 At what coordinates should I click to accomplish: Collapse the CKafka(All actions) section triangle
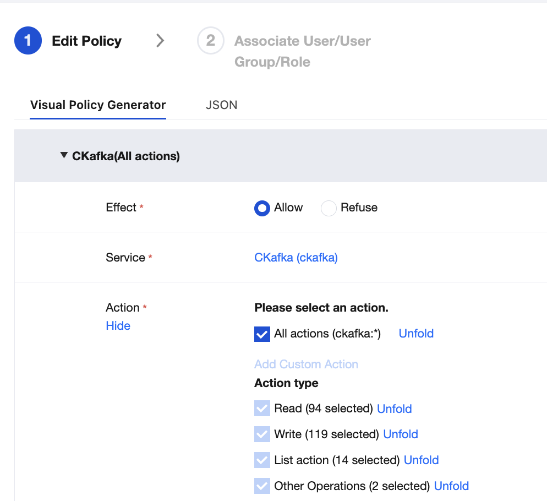(x=64, y=156)
